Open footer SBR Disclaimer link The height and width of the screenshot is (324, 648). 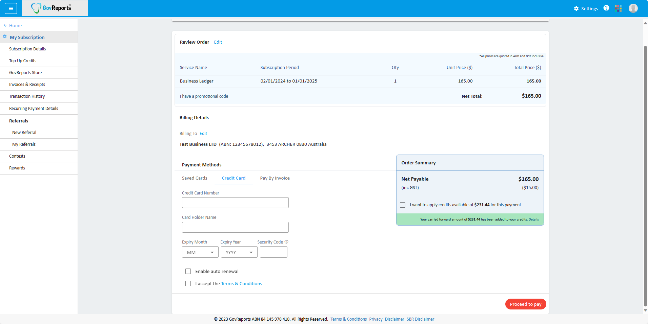pyautogui.click(x=420, y=319)
